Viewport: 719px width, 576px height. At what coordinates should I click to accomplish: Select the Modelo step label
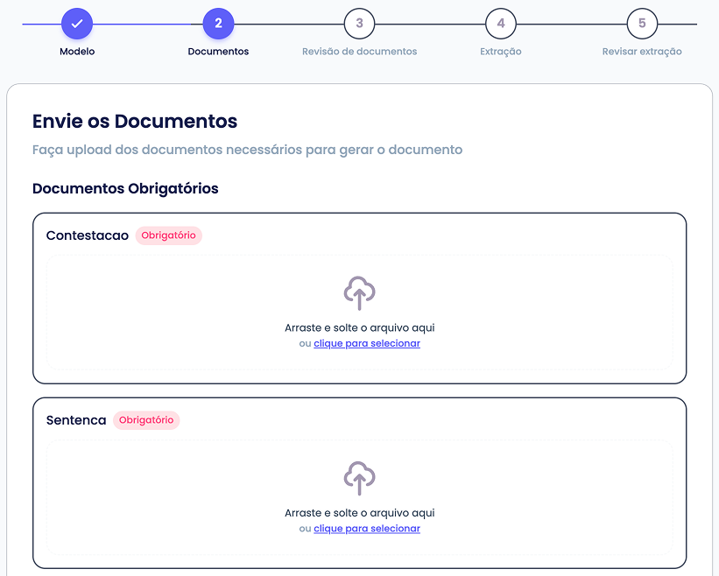click(77, 52)
